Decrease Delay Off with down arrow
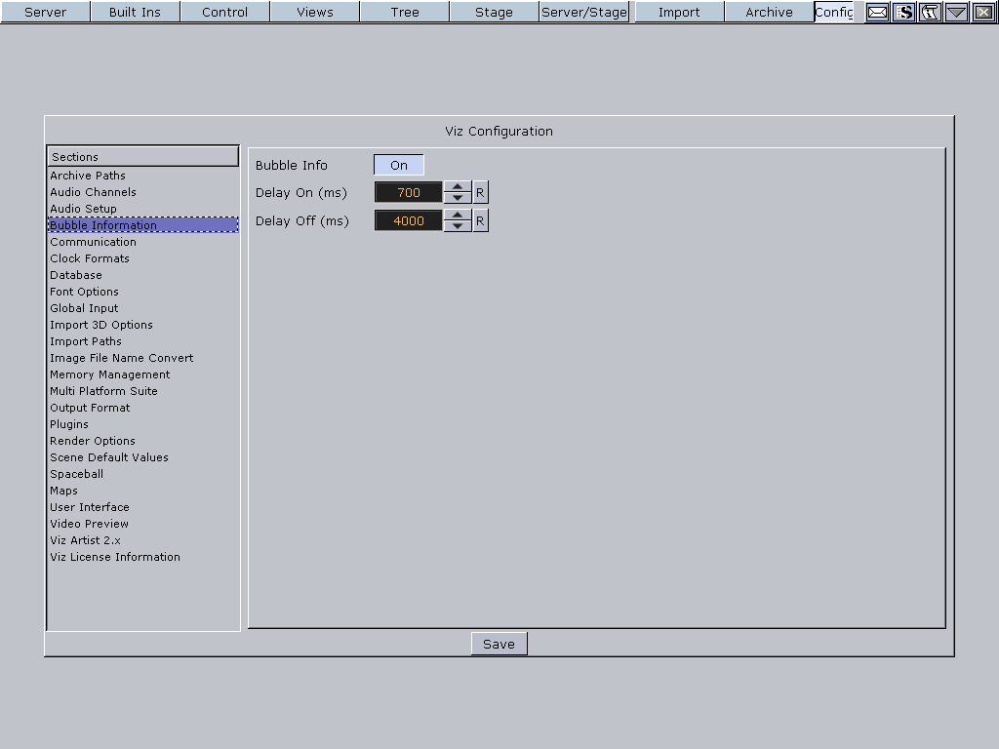 (457, 226)
